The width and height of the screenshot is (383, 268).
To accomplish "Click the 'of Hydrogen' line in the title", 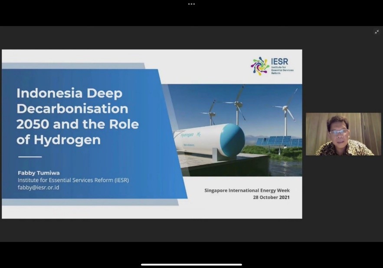I will (x=59, y=139).
